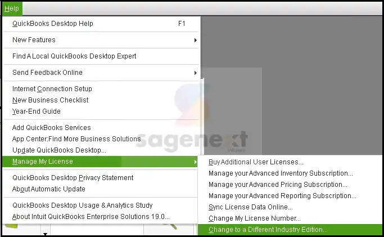The width and height of the screenshot is (384, 237).
Task: Select Manage your Advanced Reporting Subscription
Action: pos(290,196)
